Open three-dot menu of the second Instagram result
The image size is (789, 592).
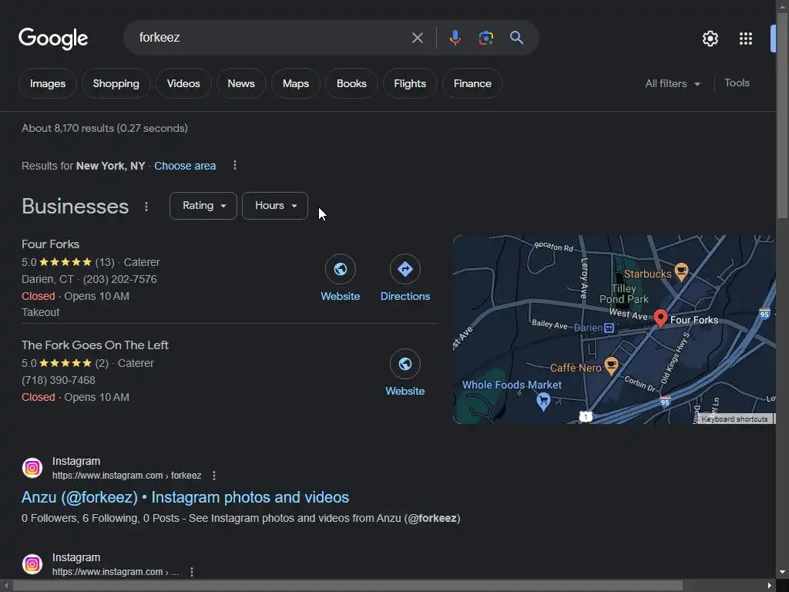click(x=191, y=571)
